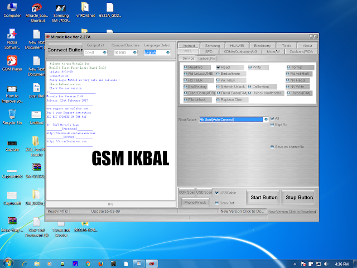
Task: Open the Miracle_Loader Shortcut desktop icon
Action: (x=36, y=12)
